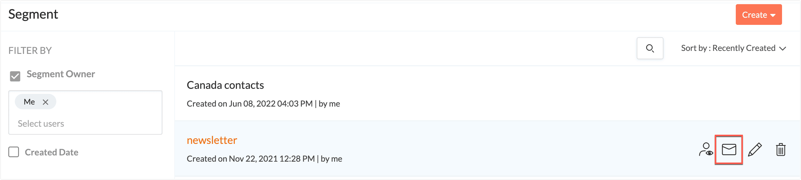Click the search magnifier icon
This screenshot has height=180, width=801.
tap(650, 49)
